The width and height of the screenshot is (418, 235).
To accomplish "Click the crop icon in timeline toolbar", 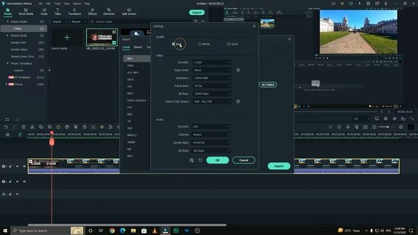I will pos(50,127).
